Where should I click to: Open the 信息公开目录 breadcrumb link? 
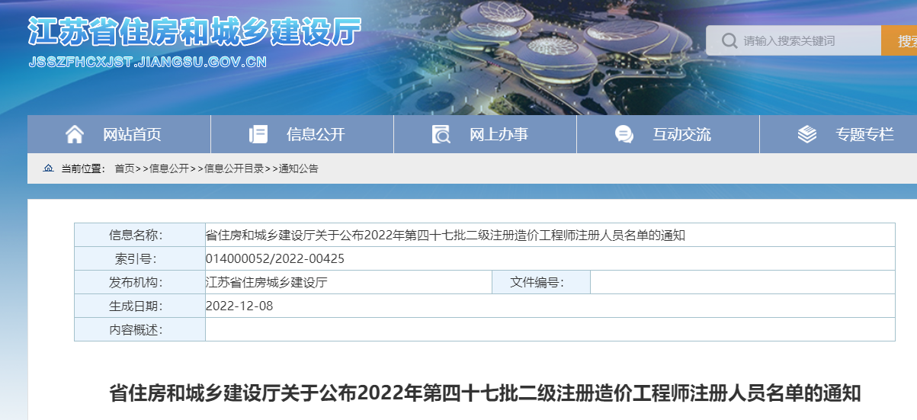[x=234, y=168]
